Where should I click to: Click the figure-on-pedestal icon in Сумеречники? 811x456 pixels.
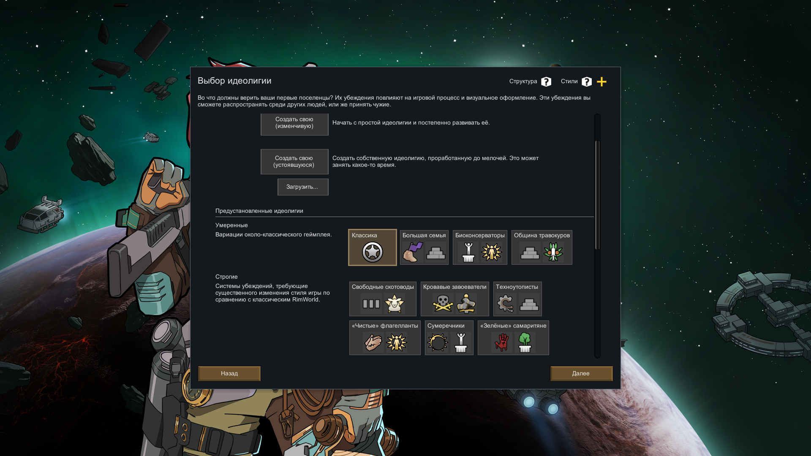[461, 342]
